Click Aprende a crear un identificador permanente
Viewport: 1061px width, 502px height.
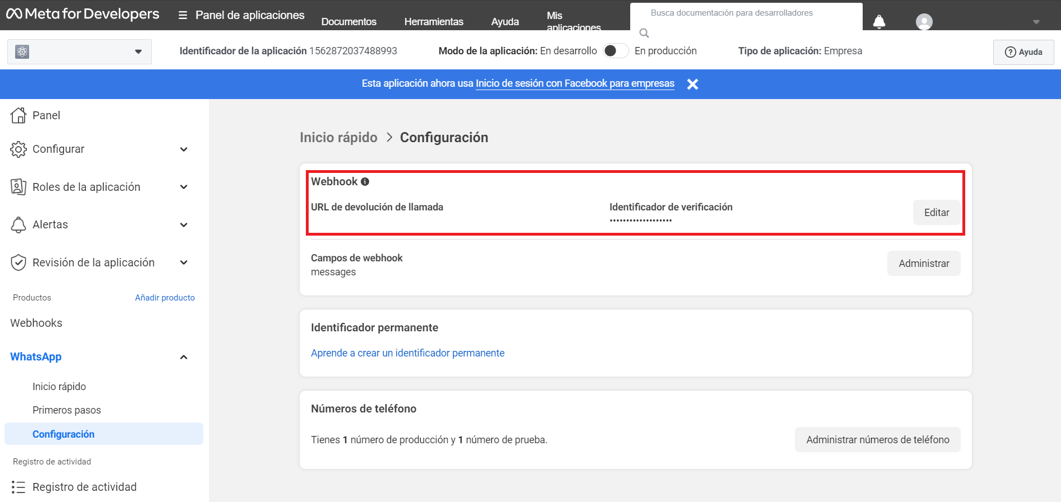(x=407, y=353)
